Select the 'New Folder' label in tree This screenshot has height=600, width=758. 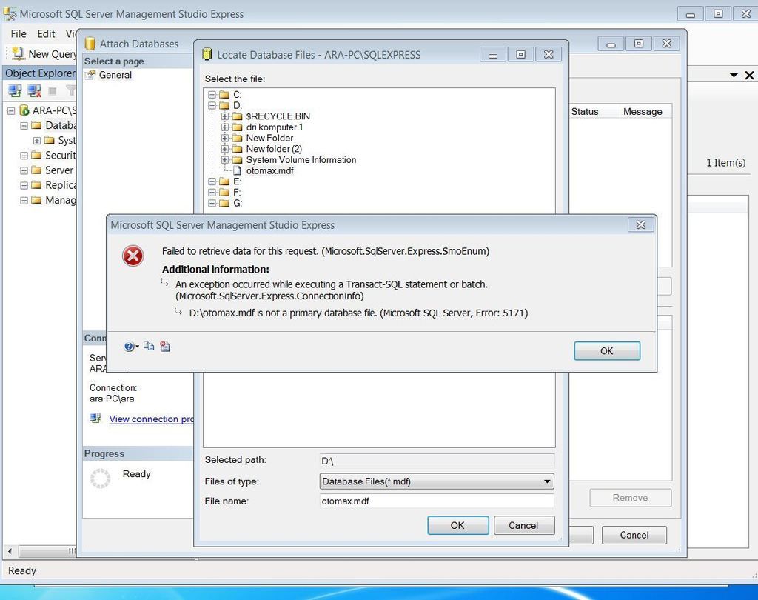tap(269, 138)
